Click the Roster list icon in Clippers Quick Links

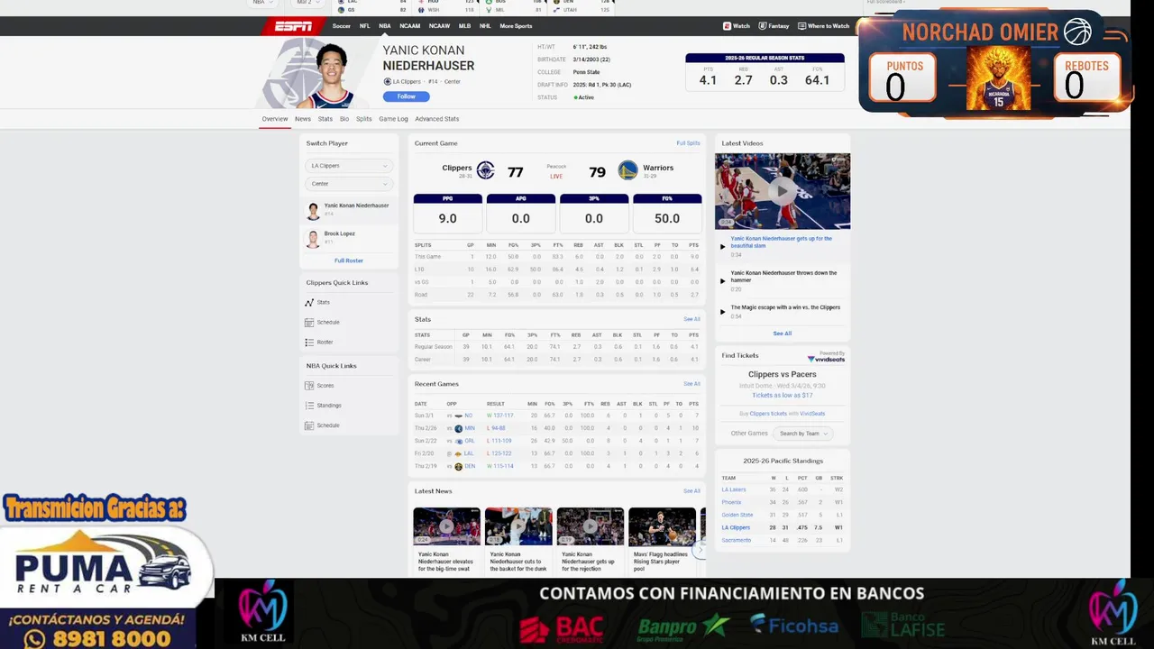click(x=309, y=343)
